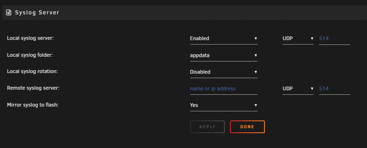Open the Local syslog rotation Disabled dropdown

(x=224, y=72)
